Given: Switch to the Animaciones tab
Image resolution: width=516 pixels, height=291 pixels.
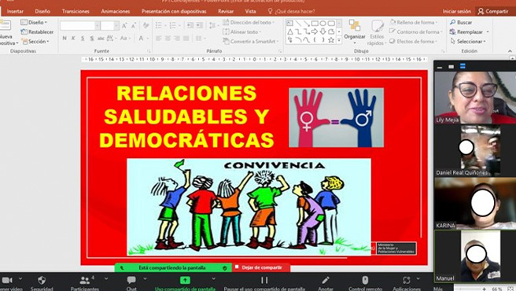Looking at the screenshot, I should [115, 11].
